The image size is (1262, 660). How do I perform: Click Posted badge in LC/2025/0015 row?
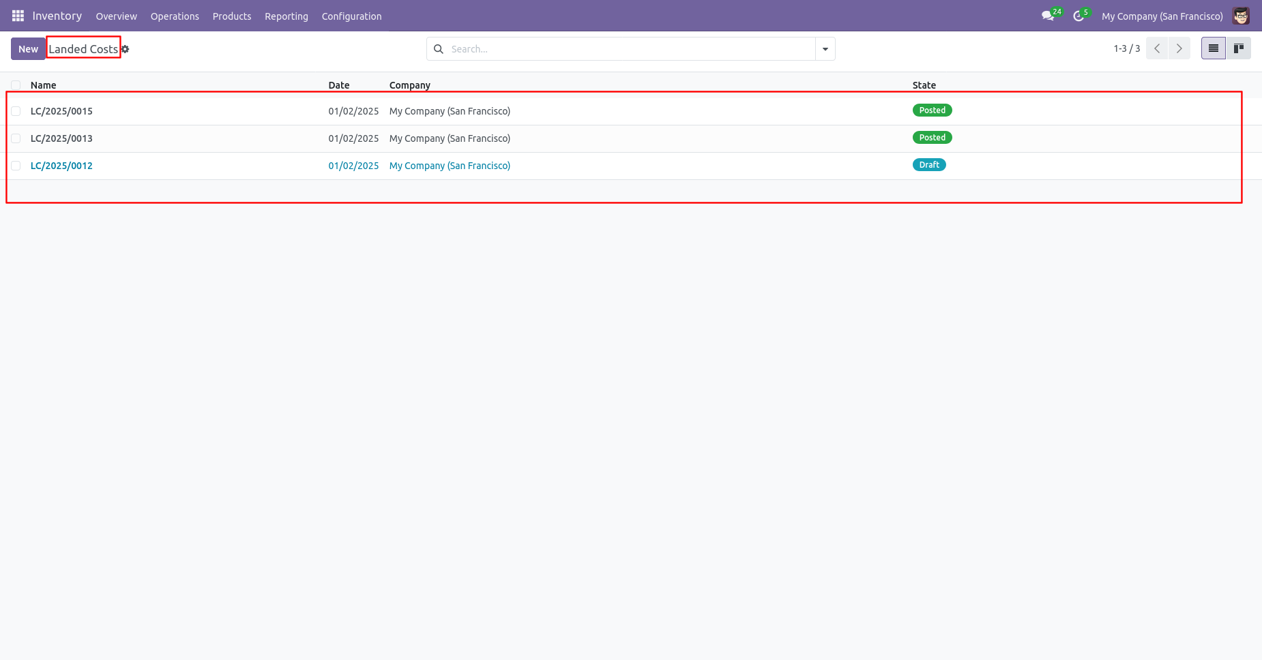tap(933, 110)
